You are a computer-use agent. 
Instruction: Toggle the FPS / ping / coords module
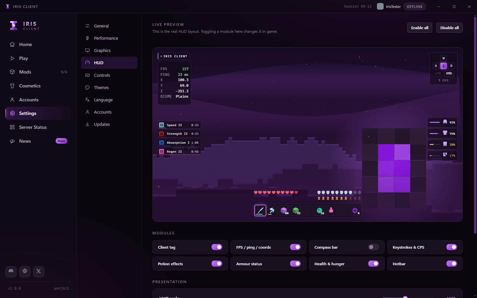click(x=295, y=247)
